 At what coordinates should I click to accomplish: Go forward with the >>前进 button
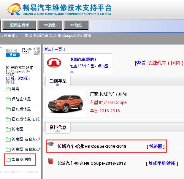click(76, 25)
